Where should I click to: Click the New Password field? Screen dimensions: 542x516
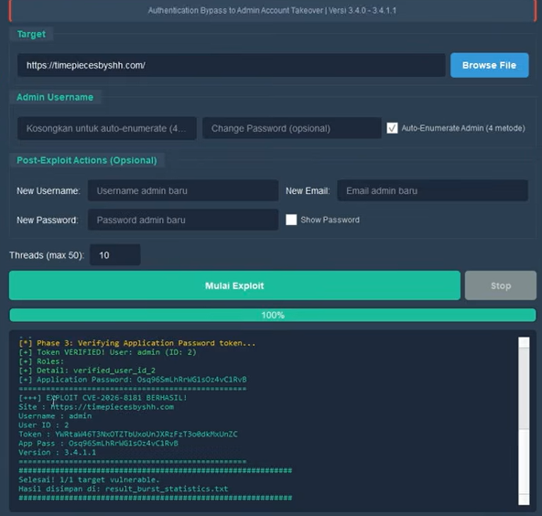[x=183, y=220]
